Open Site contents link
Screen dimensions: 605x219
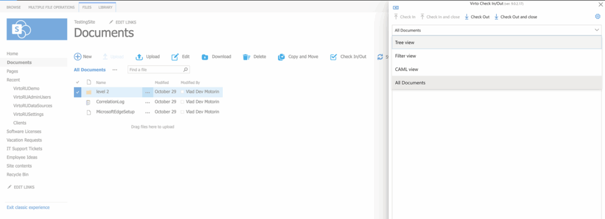19,166
